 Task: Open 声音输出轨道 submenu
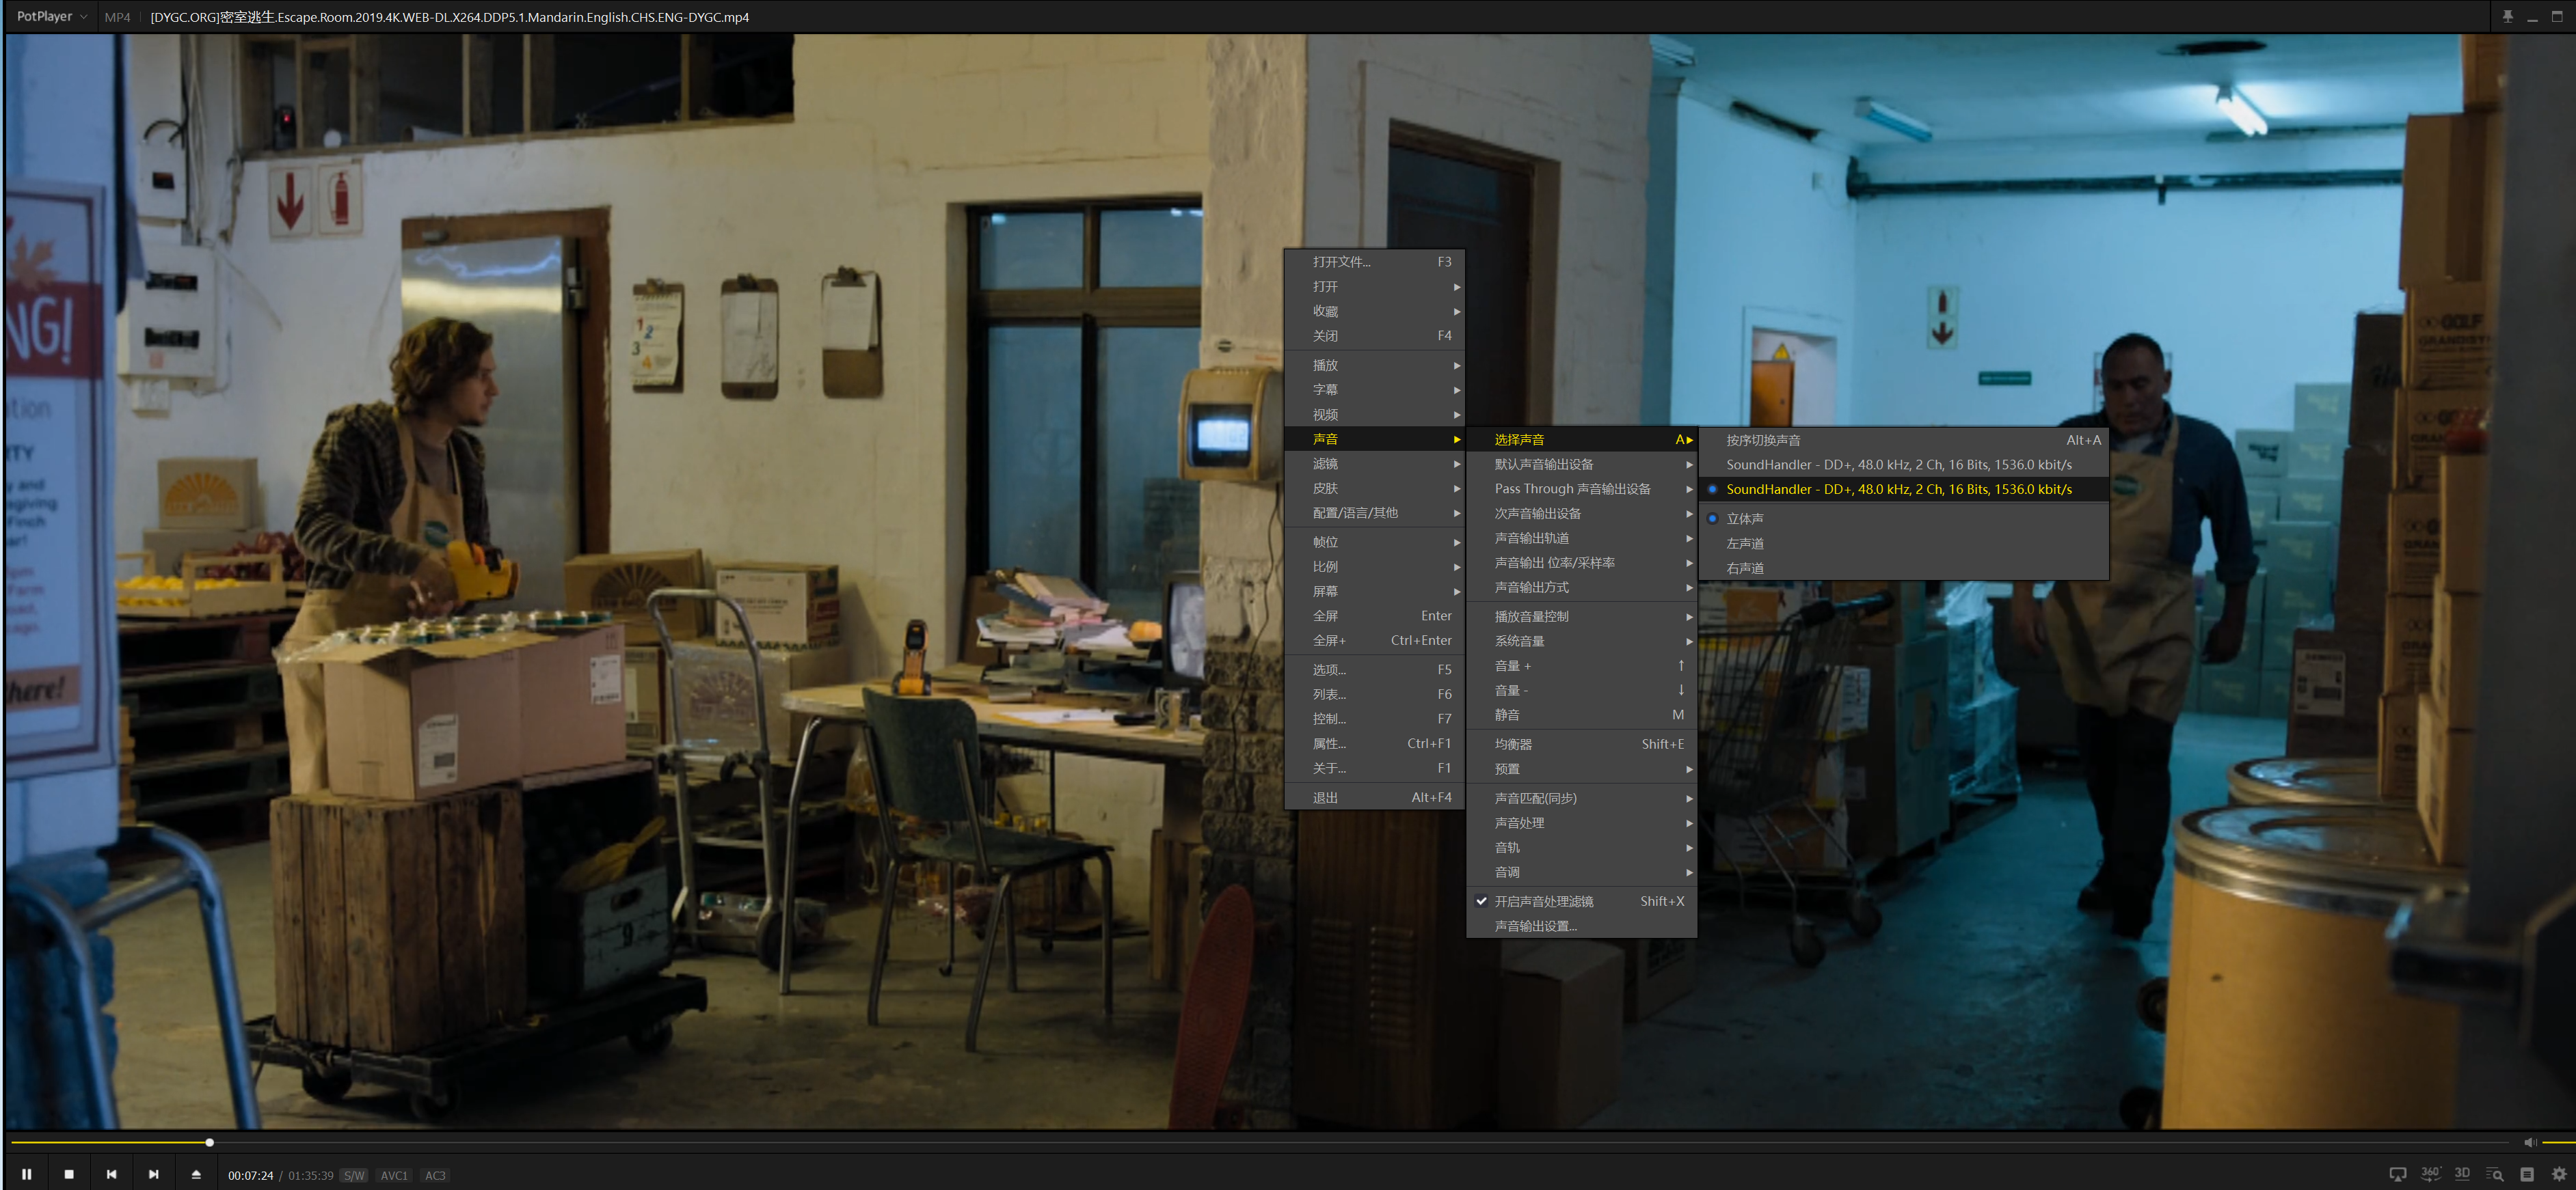click(1582, 538)
